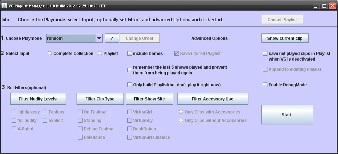
Task: Toggle remember the last 5 shows checkbox
Action: pos(129,70)
